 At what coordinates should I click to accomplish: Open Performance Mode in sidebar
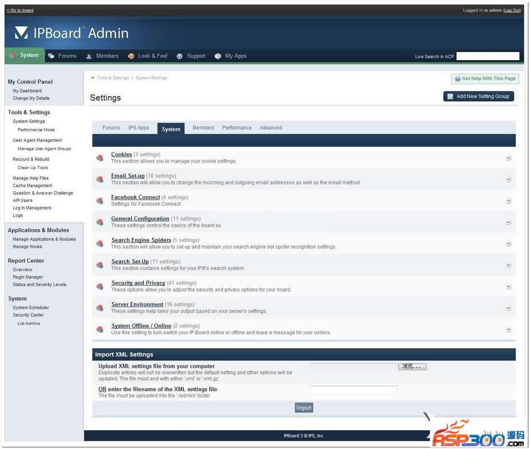pyautogui.click(x=36, y=130)
